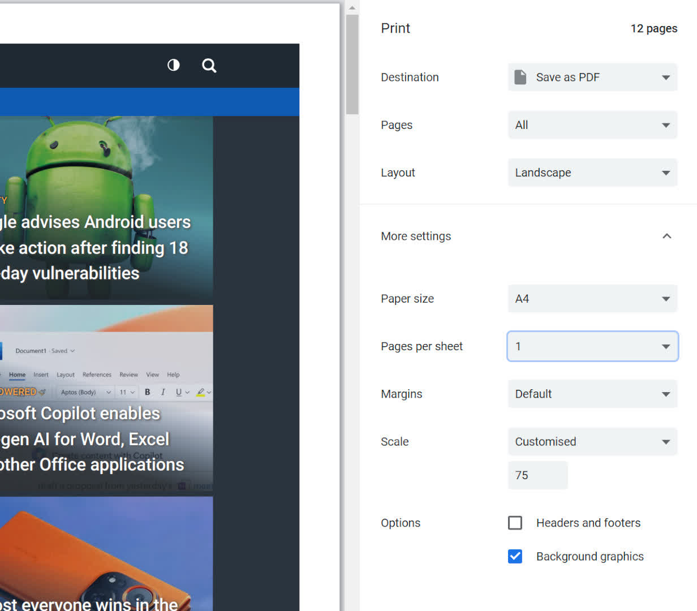
Task: Click the Android vulnerabilities article thumbnail
Action: coord(106,208)
